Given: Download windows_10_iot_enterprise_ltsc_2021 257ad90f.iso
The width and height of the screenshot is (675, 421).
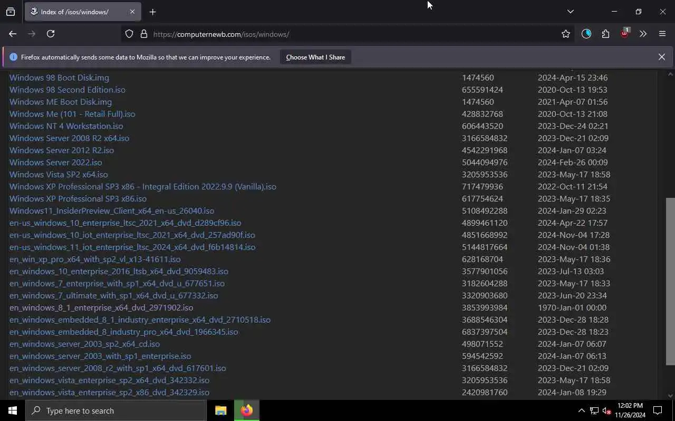Looking at the screenshot, I should 132,235.
